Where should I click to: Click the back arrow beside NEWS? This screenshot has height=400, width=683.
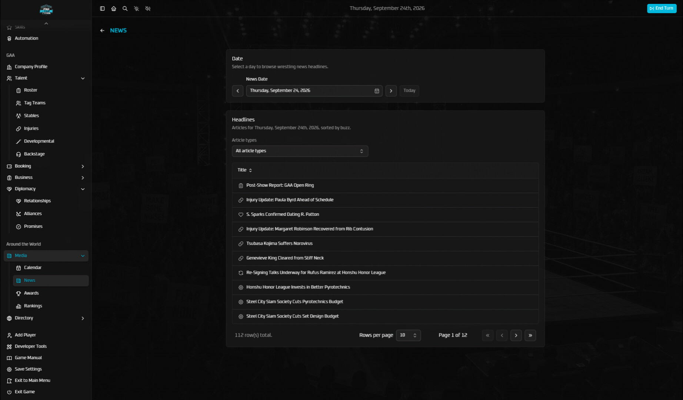point(102,31)
